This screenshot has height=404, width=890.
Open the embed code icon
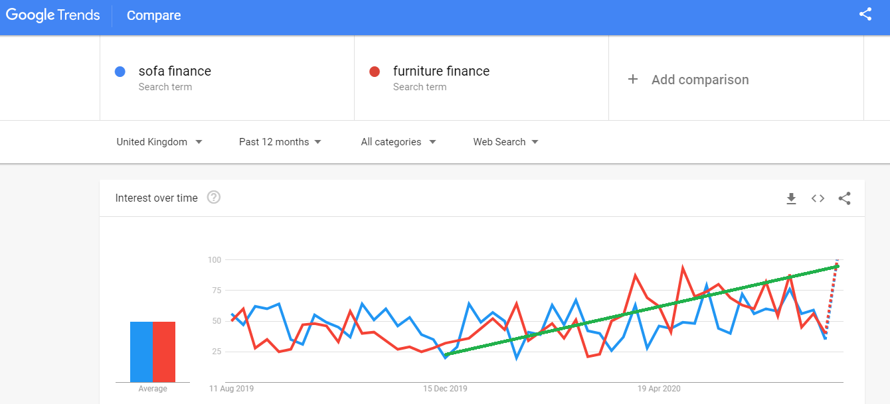click(x=818, y=198)
